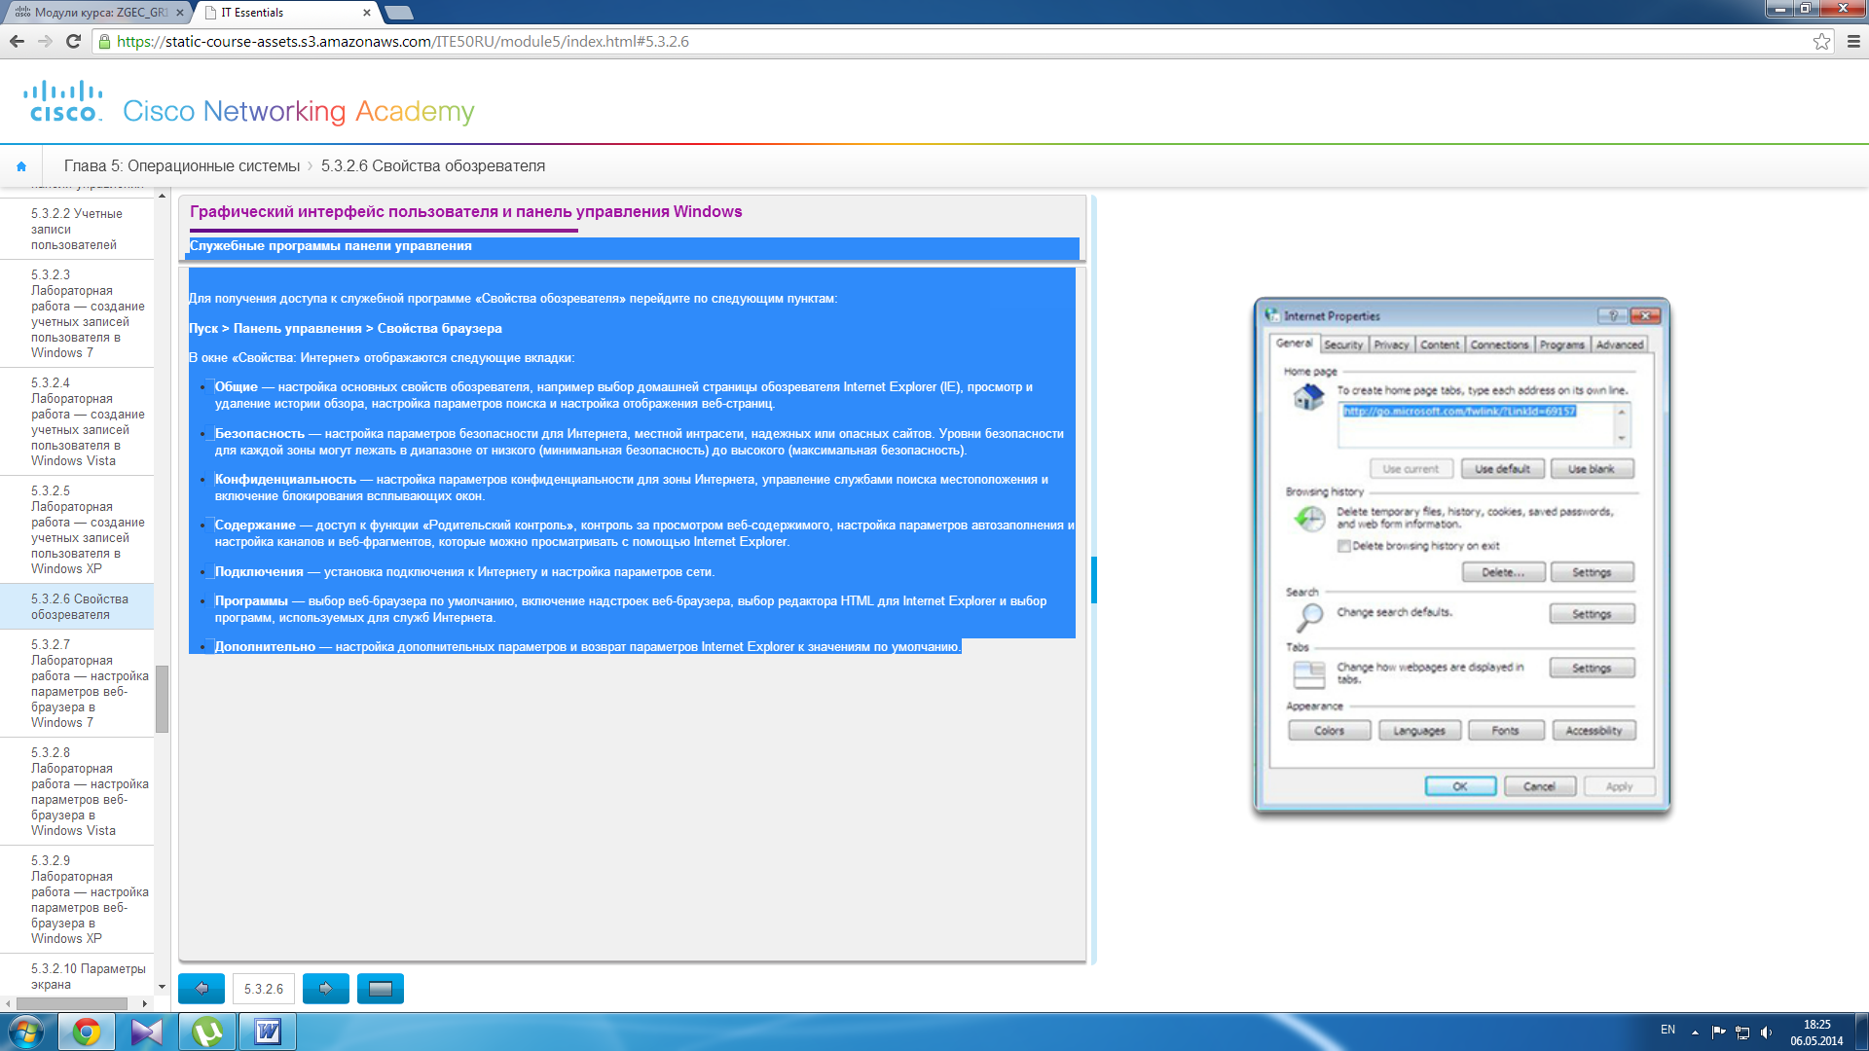The height and width of the screenshot is (1051, 1869).
Task: Click breadcrumb 5.3.2.6 Свойства обозревателя
Action: [433, 166]
